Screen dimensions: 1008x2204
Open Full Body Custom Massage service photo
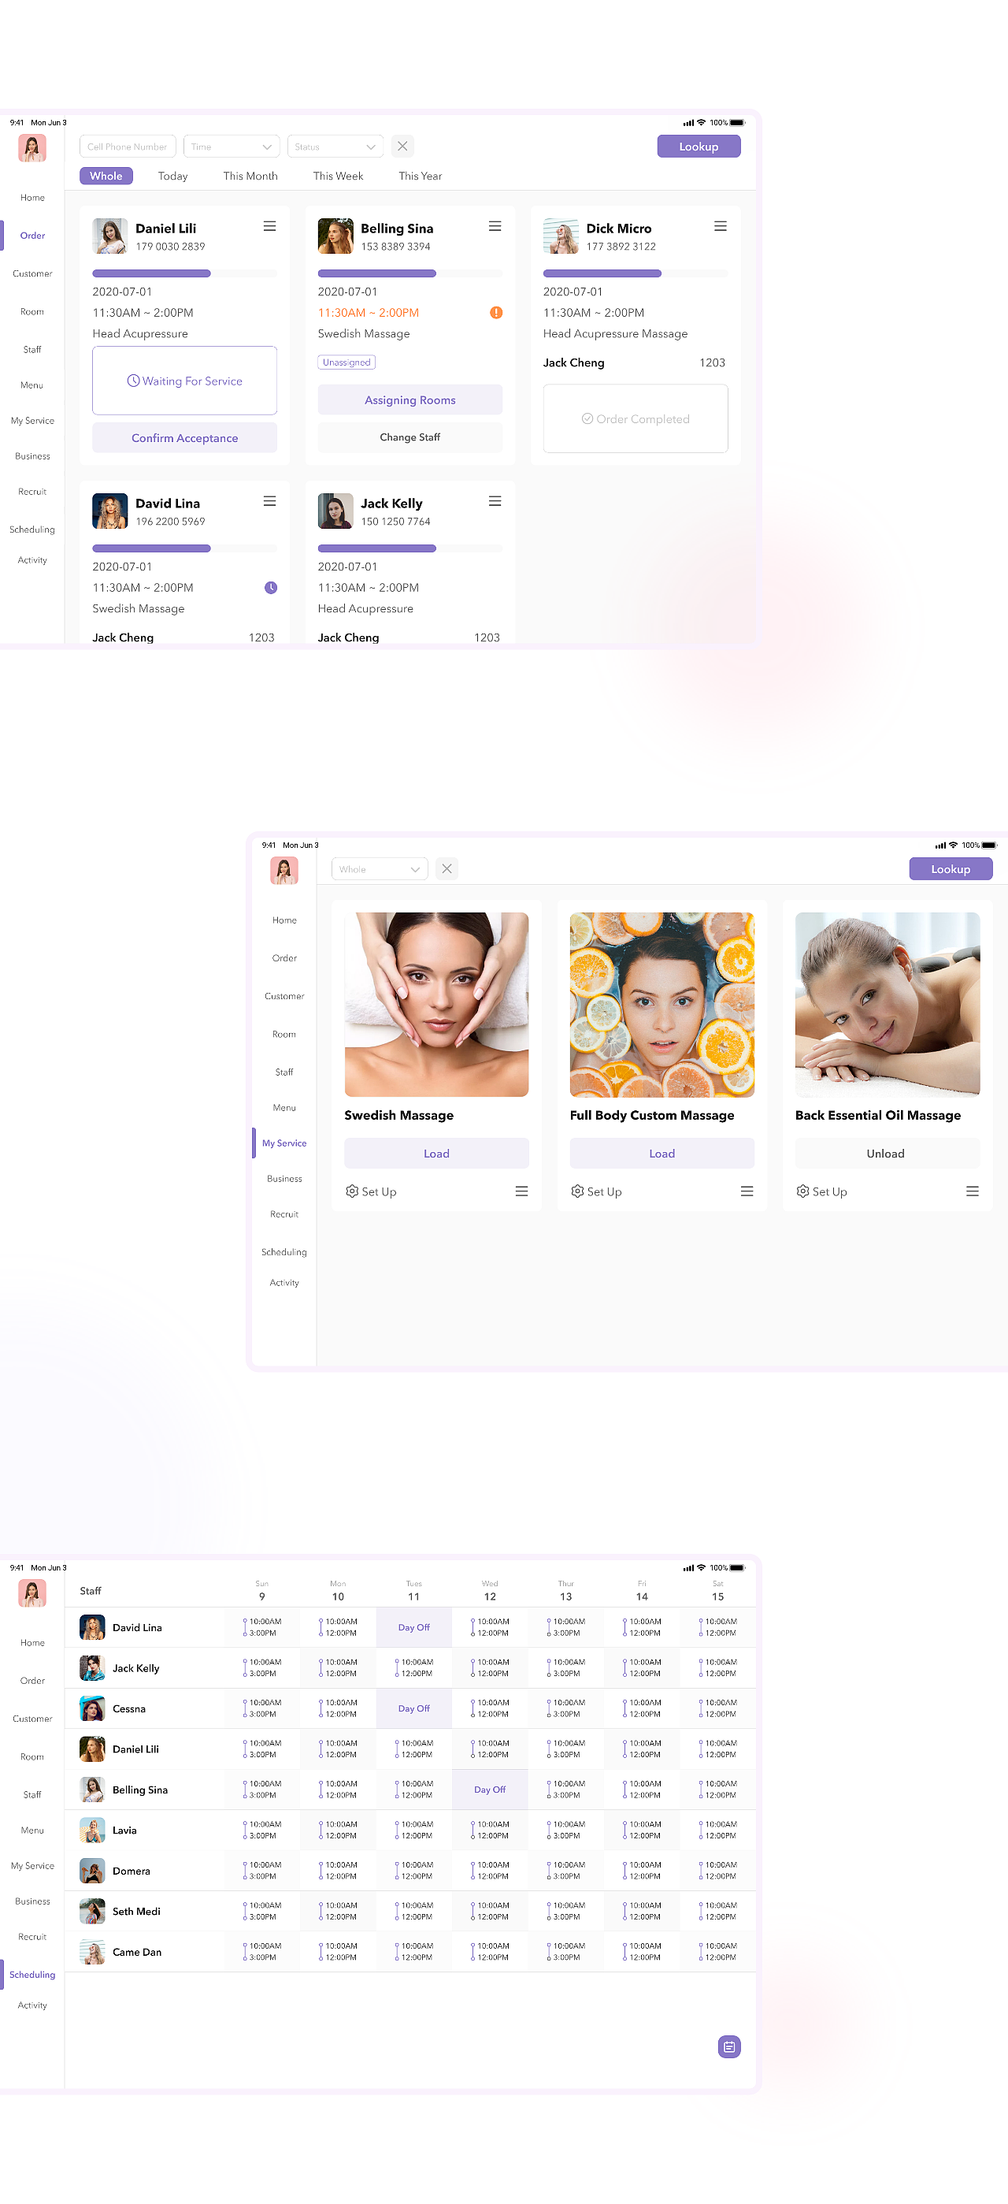click(662, 1005)
